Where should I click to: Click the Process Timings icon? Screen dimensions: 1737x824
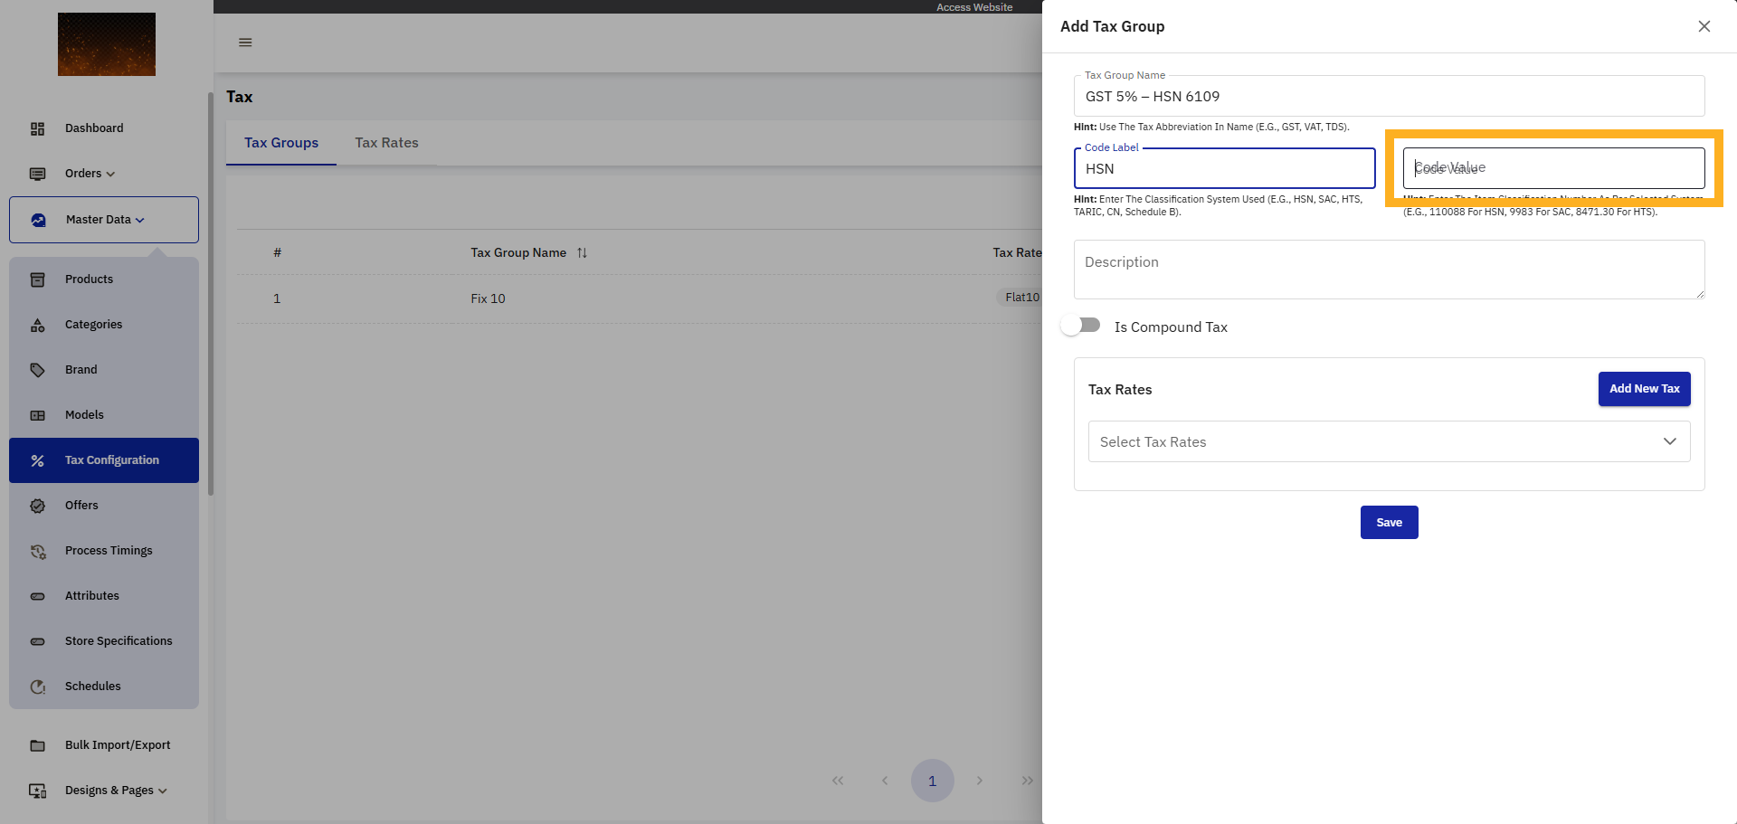tap(37, 551)
